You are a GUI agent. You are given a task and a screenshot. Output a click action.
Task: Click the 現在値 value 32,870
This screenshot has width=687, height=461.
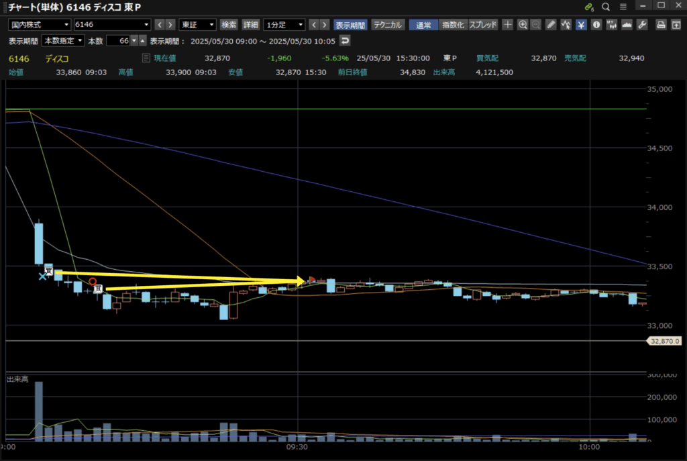(217, 58)
